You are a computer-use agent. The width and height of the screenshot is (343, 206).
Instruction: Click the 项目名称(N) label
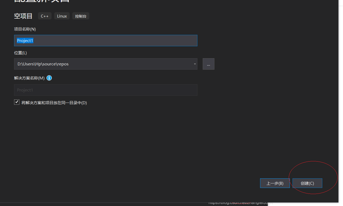coord(25,29)
